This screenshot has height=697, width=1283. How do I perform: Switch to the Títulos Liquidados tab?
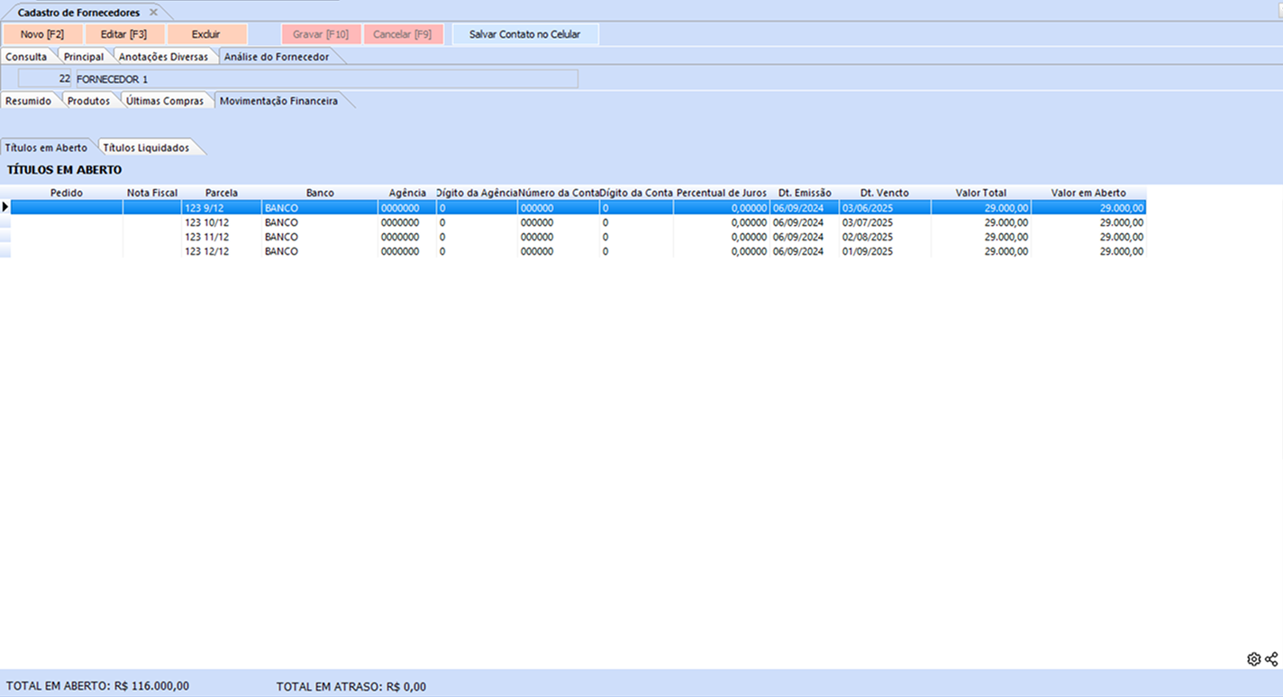[146, 148]
